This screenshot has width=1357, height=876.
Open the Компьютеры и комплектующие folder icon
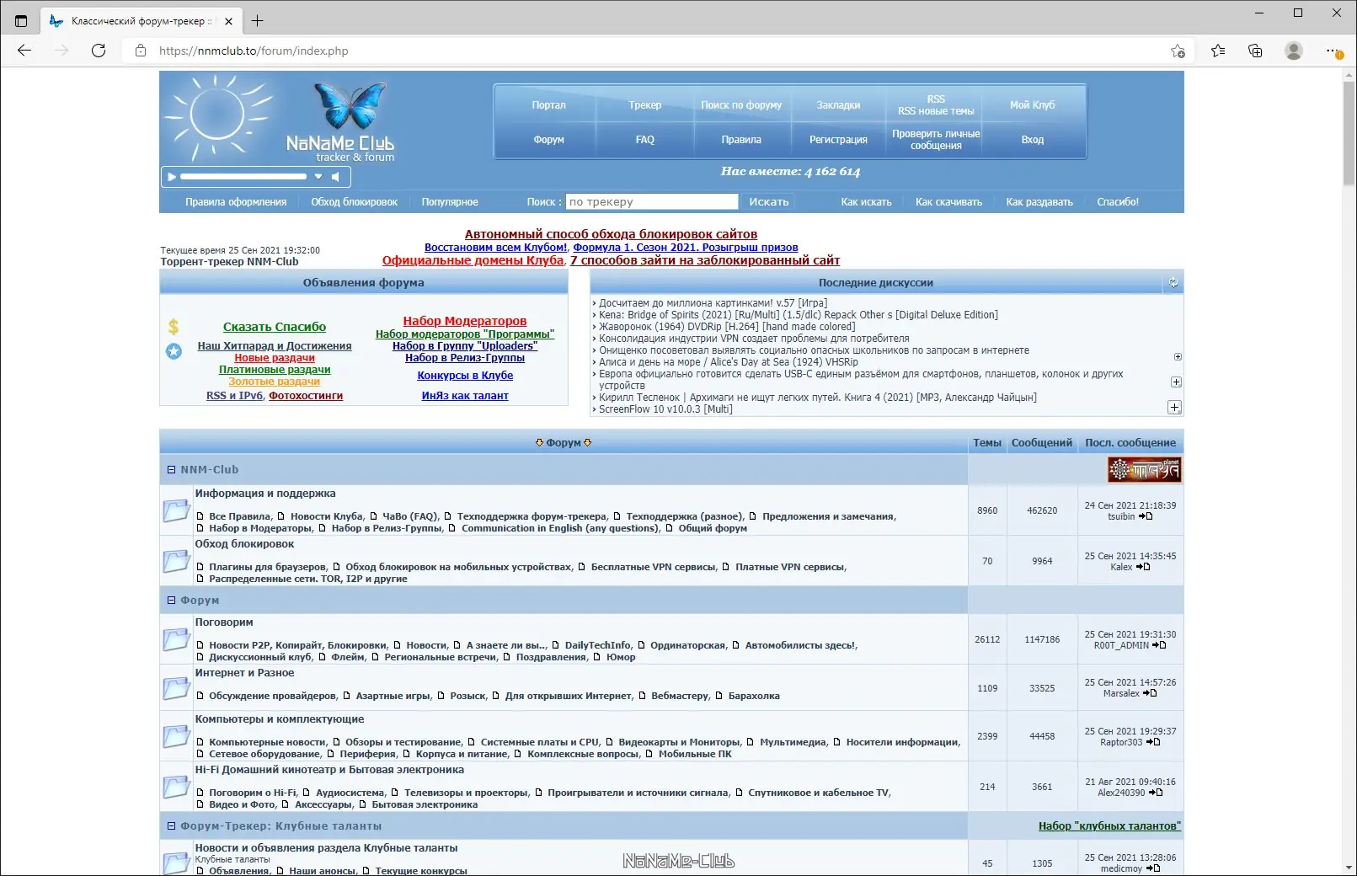click(x=175, y=735)
